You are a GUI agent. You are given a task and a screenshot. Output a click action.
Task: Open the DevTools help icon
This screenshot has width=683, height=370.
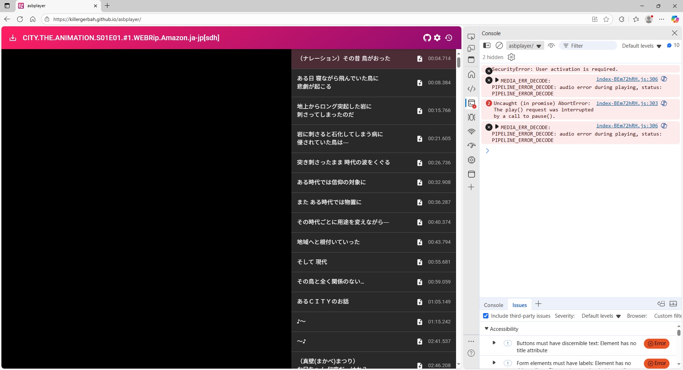pos(471,353)
